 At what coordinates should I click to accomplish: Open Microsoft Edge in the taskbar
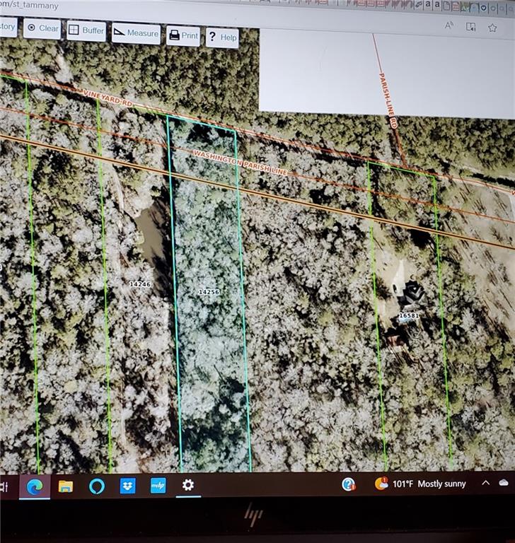point(35,486)
